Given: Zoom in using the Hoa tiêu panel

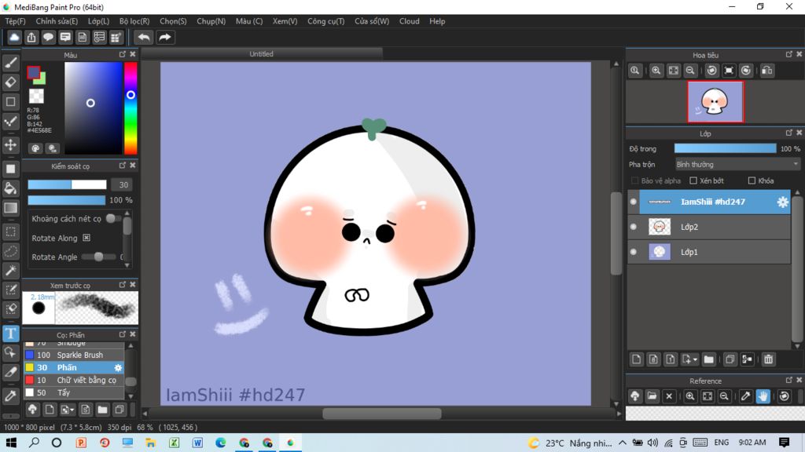Looking at the screenshot, I should pos(656,71).
